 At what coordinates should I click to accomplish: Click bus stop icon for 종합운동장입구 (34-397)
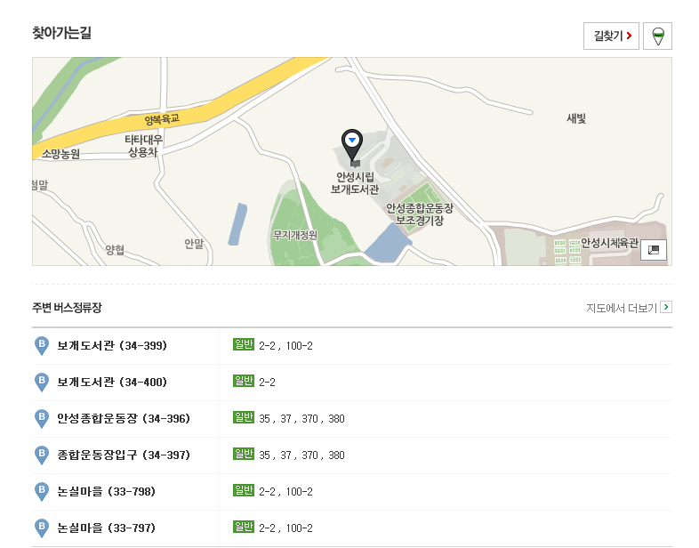[41, 455]
